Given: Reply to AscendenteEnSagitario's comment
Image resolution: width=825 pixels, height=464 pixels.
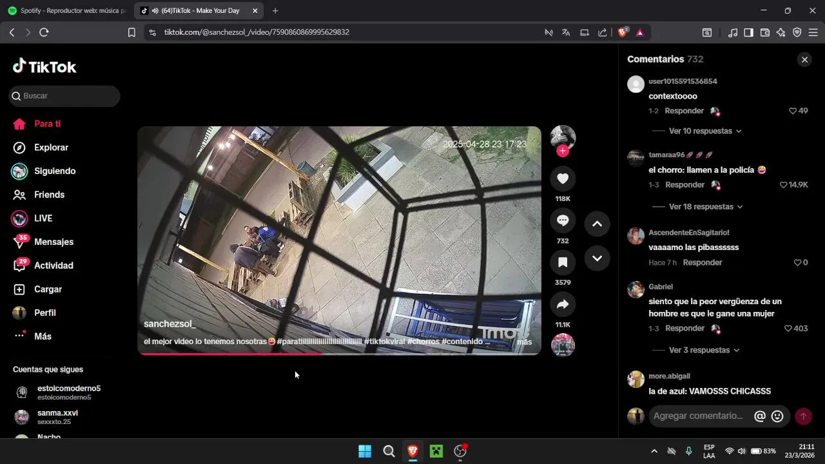Looking at the screenshot, I should pyautogui.click(x=703, y=262).
